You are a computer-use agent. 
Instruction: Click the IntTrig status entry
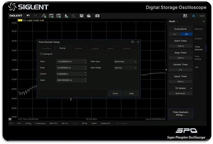click(28, 123)
